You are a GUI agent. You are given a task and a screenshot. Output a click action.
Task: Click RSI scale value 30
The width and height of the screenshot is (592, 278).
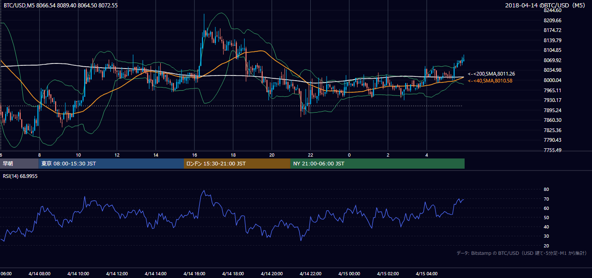coord(546,236)
